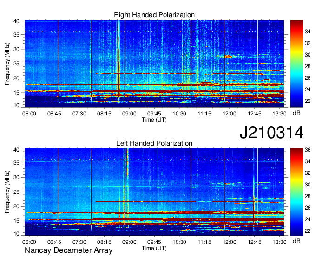
Task: Click the "15" frequency tick on Left Handed plot
Action: [16, 221]
